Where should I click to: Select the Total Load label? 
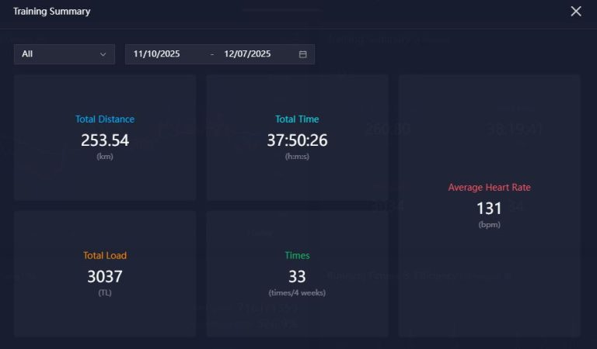(105, 255)
